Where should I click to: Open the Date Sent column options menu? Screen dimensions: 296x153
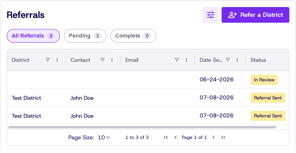pos(237,60)
